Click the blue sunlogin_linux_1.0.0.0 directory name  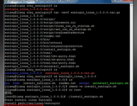[x=23, y=73]
